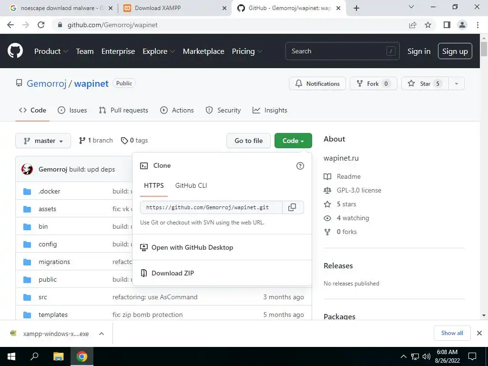Click the config folder icon
This screenshot has width=488, height=366.
click(x=27, y=244)
